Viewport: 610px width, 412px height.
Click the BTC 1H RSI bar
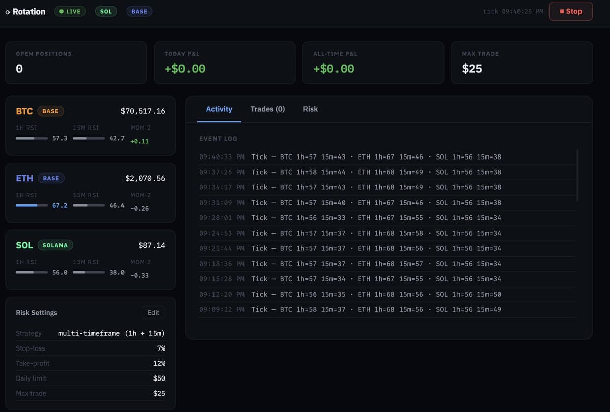(x=32, y=138)
